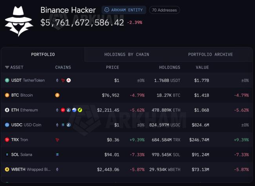Click the Binance Hacker avatar with hat
Image resolution: width=255 pixels, height=186 pixels.
pyautogui.click(x=19, y=21)
